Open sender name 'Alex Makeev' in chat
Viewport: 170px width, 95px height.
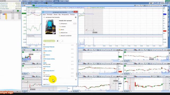(47, 55)
